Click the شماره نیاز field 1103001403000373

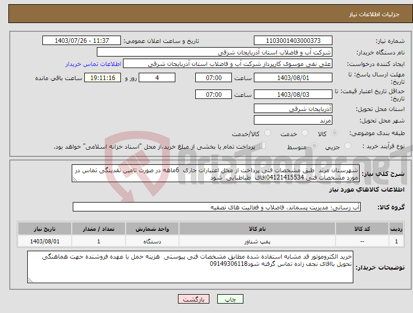(x=293, y=41)
